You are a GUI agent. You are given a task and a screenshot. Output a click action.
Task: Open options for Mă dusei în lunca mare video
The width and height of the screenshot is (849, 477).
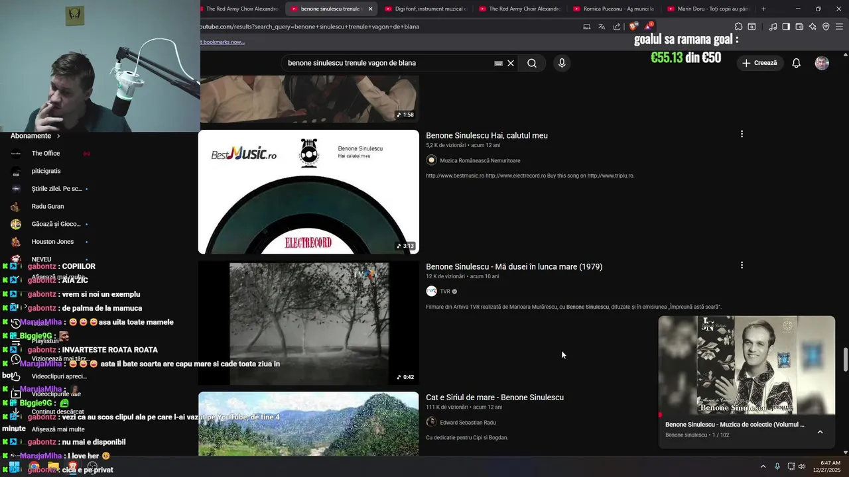[x=742, y=265]
